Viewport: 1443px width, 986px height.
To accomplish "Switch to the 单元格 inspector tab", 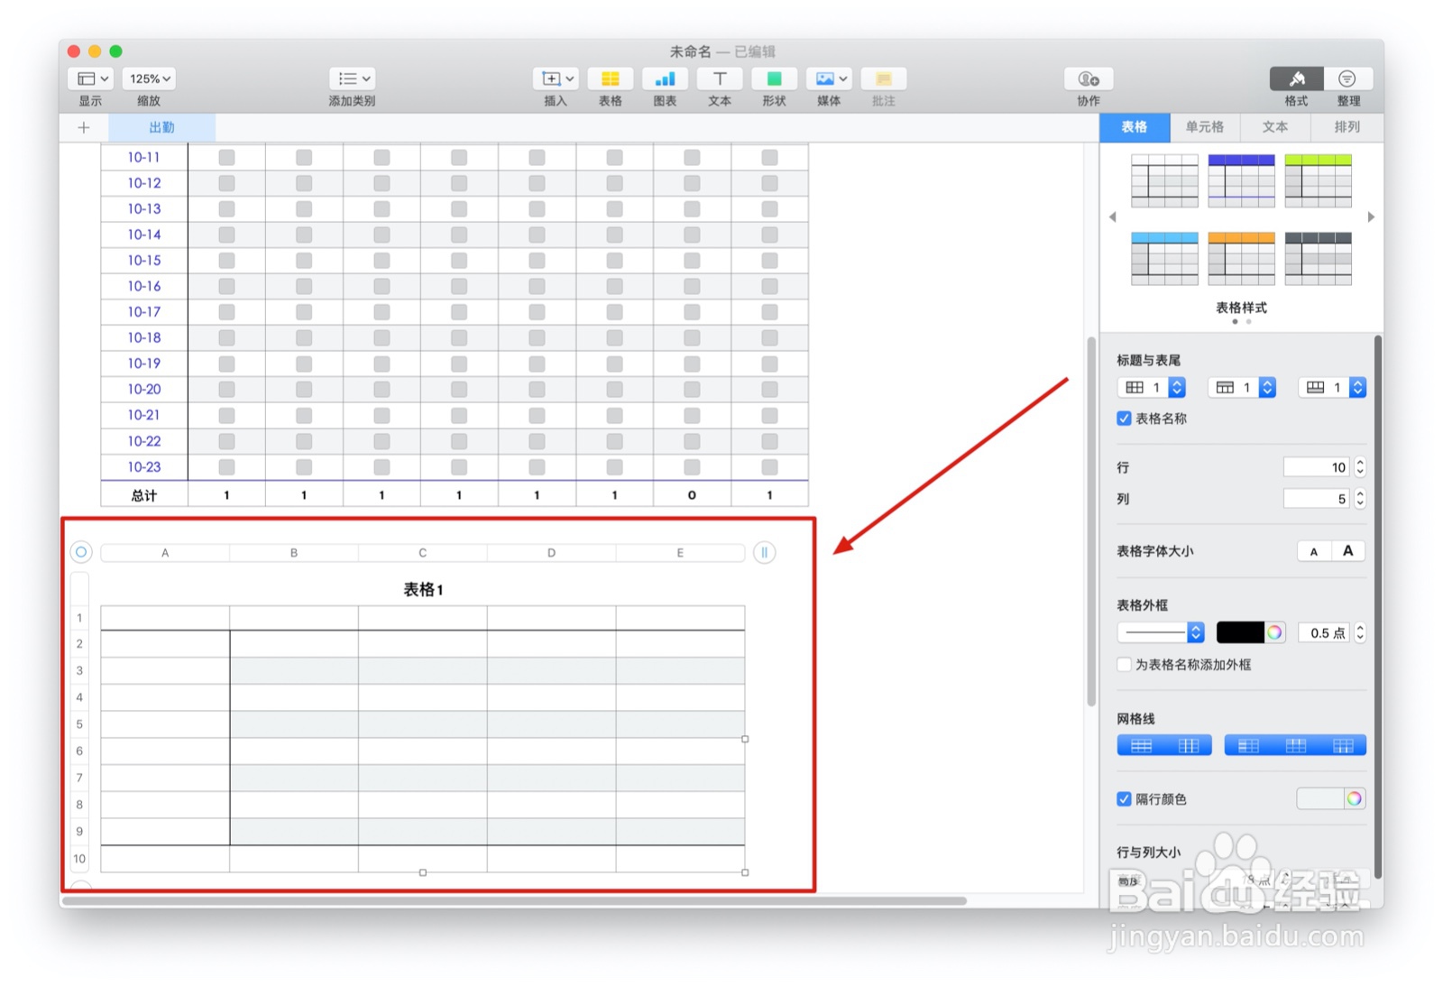I will (1205, 127).
